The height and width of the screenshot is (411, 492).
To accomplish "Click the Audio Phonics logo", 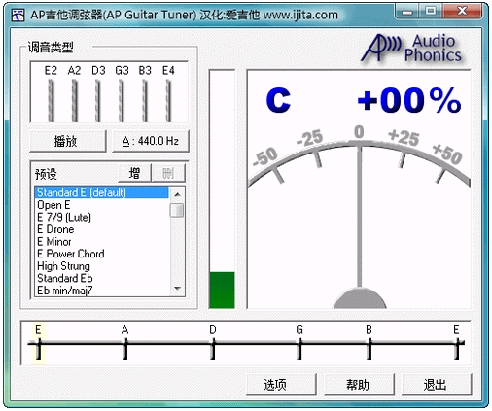I will tap(412, 48).
